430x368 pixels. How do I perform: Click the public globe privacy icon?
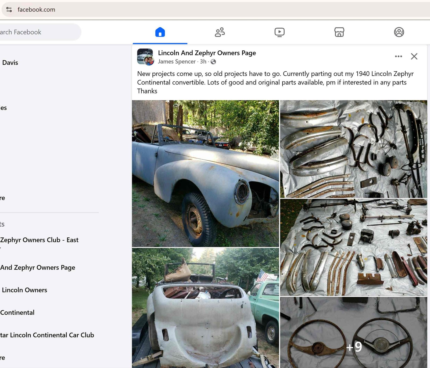(213, 62)
